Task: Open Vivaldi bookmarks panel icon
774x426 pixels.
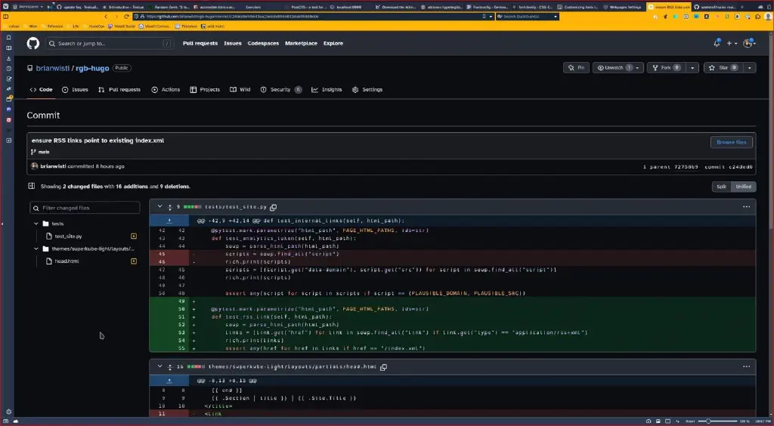Action: (x=8, y=38)
